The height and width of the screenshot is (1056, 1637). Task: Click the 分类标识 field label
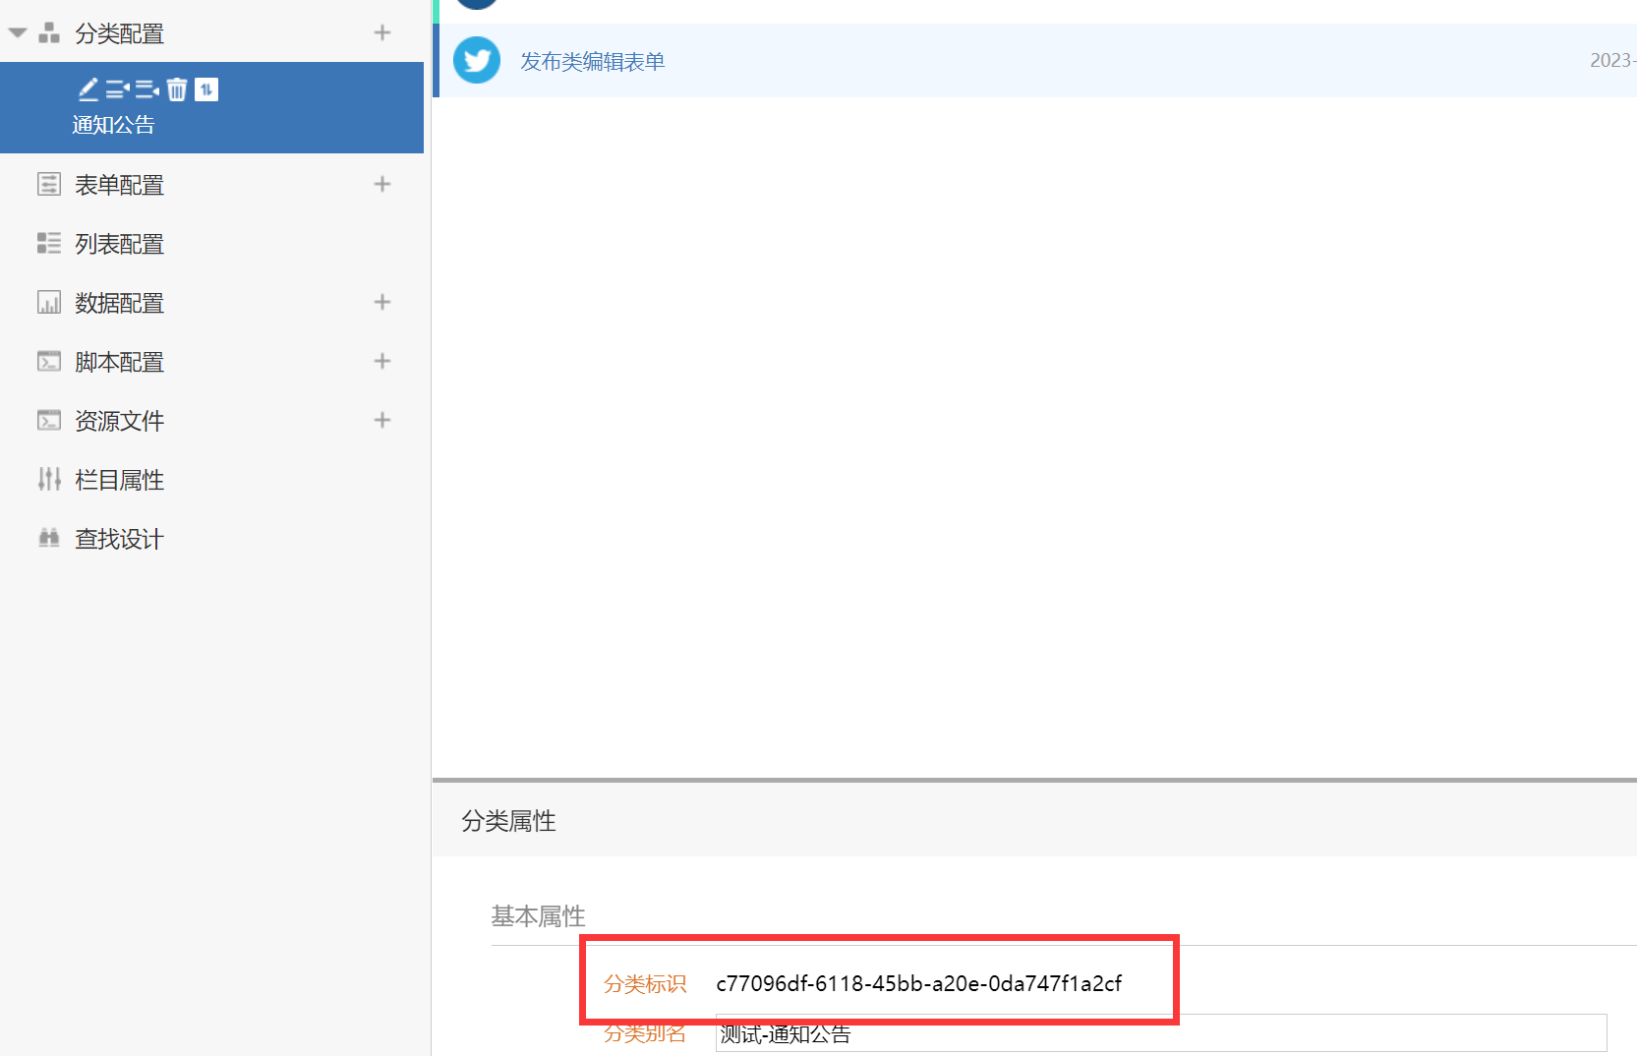[645, 983]
